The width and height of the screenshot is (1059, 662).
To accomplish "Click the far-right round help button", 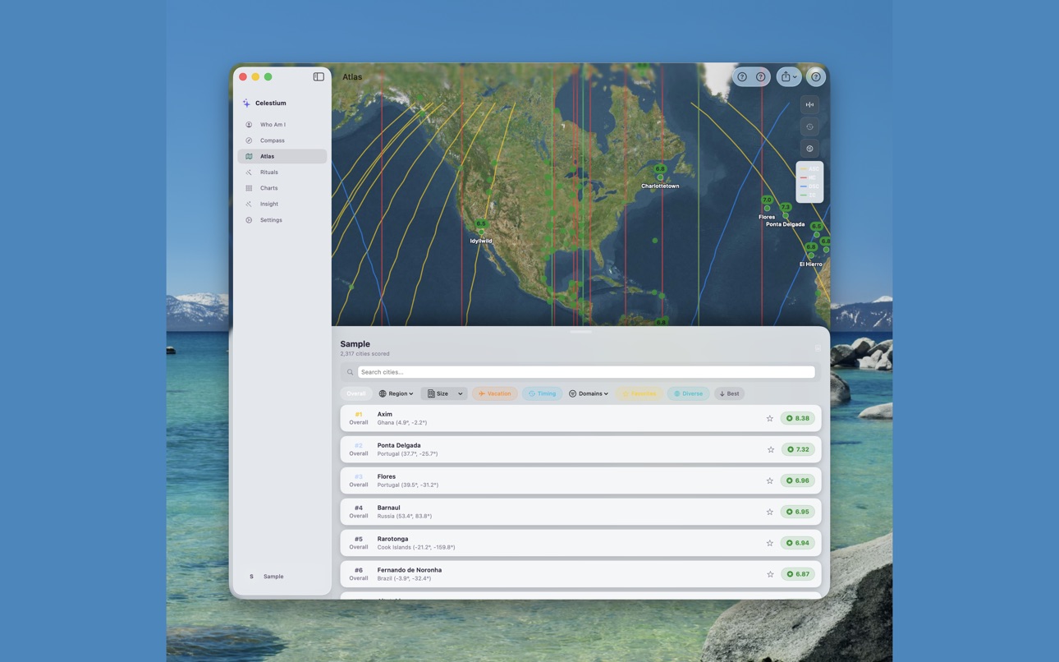I will pyautogui.click(x=816, y=77).
